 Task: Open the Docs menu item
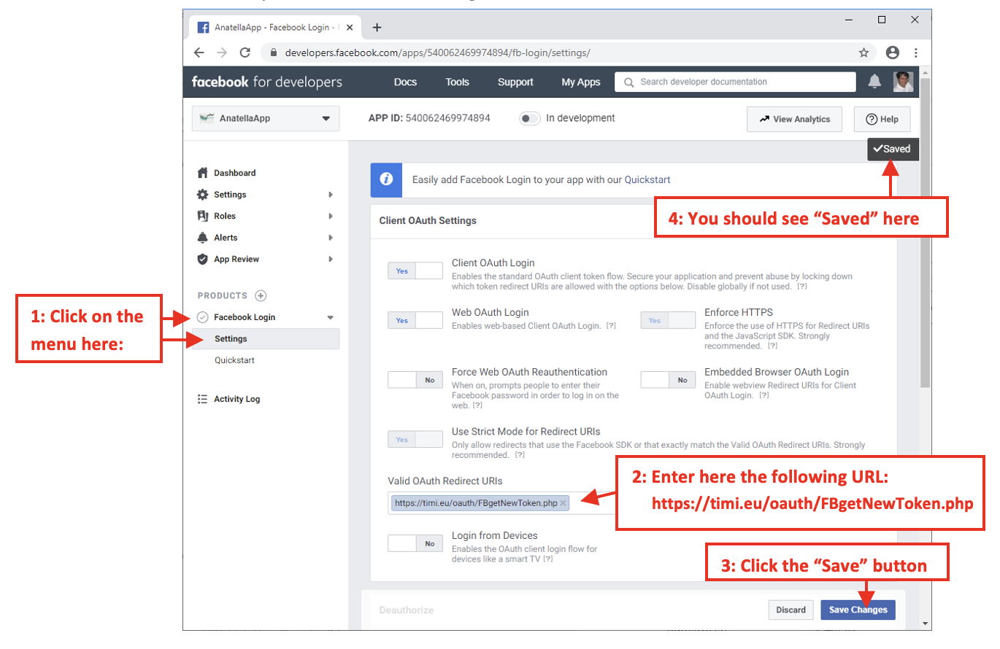[405, 82]
